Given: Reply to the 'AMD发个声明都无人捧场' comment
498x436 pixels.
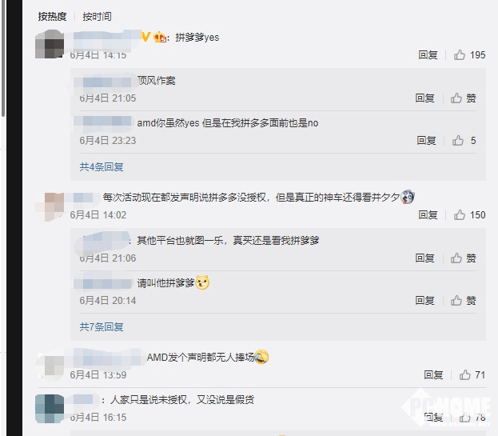Looking at the screenshot, I should (433, 375).
